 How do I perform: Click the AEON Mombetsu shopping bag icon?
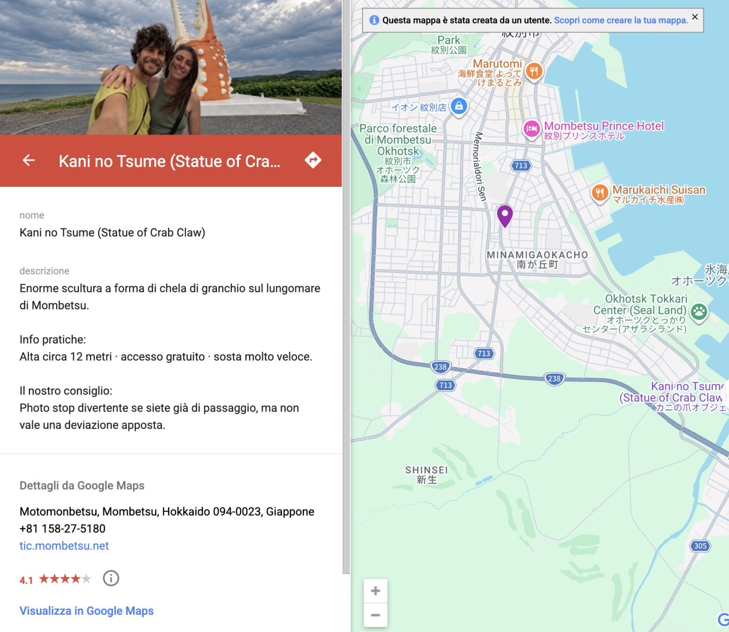(459, 107)
